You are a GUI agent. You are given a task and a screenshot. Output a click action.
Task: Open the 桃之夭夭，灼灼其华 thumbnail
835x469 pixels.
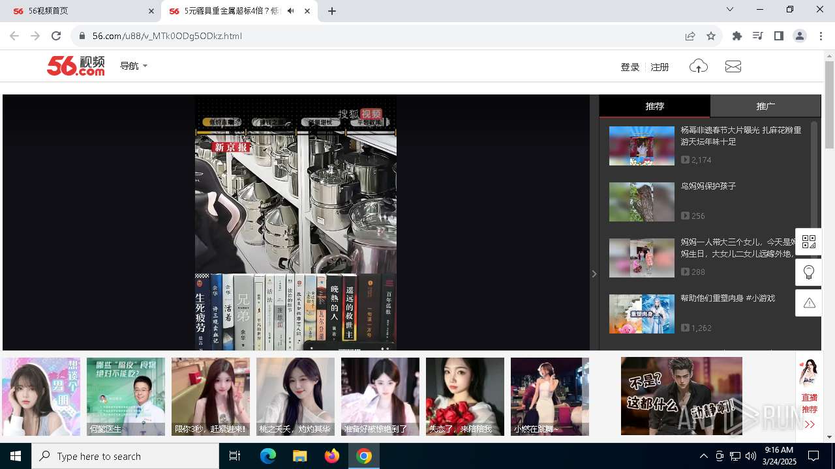296,397
